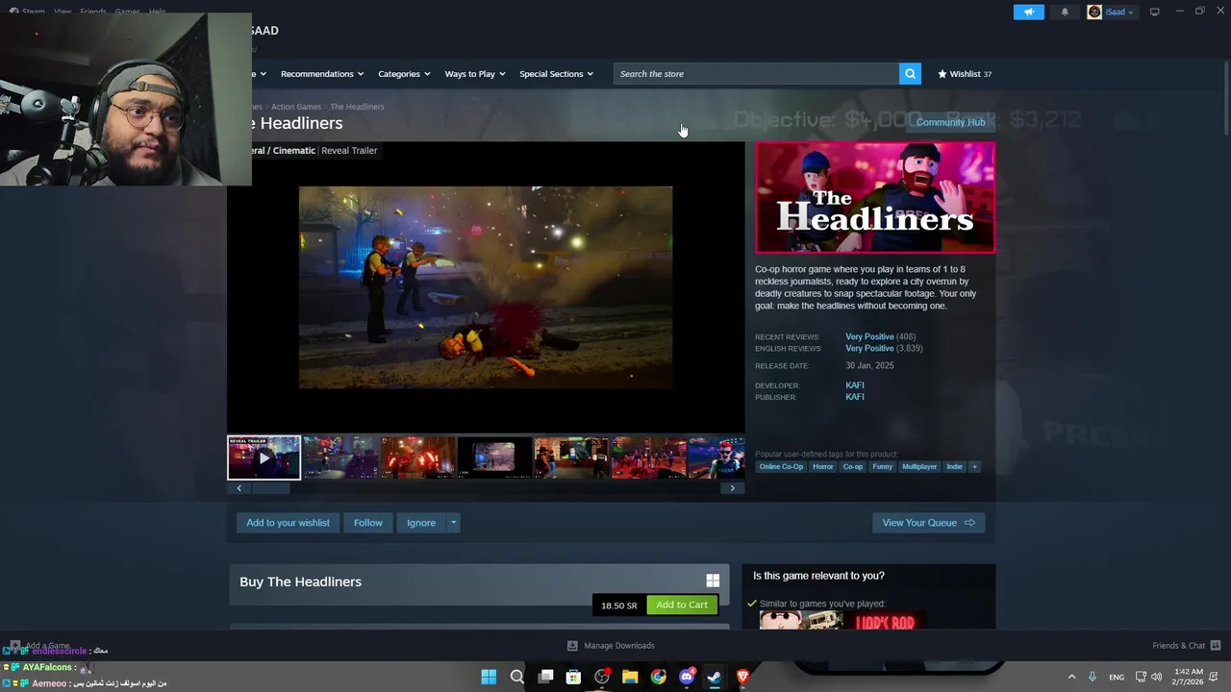Open the Action Games breadcrumb

(296, 107)
